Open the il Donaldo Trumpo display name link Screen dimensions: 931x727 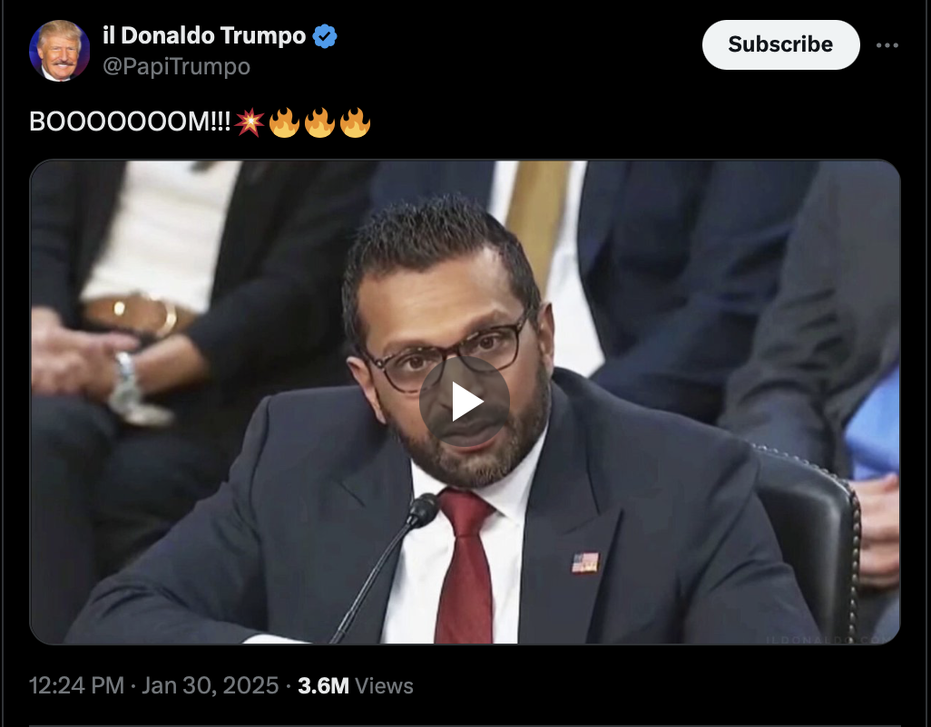[204, 35]
